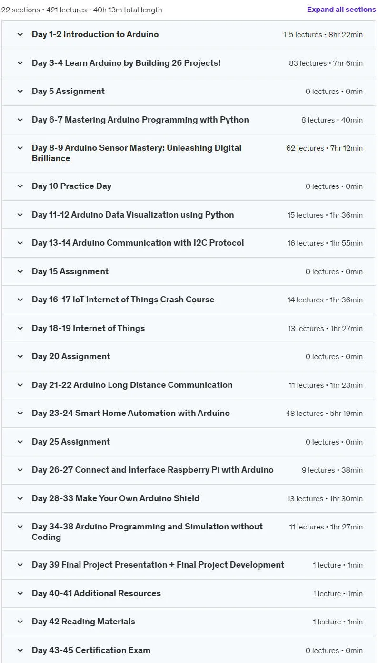
Task: Open Day 34-38 Simulation without Coding section
Action: [x=189, y=532]
